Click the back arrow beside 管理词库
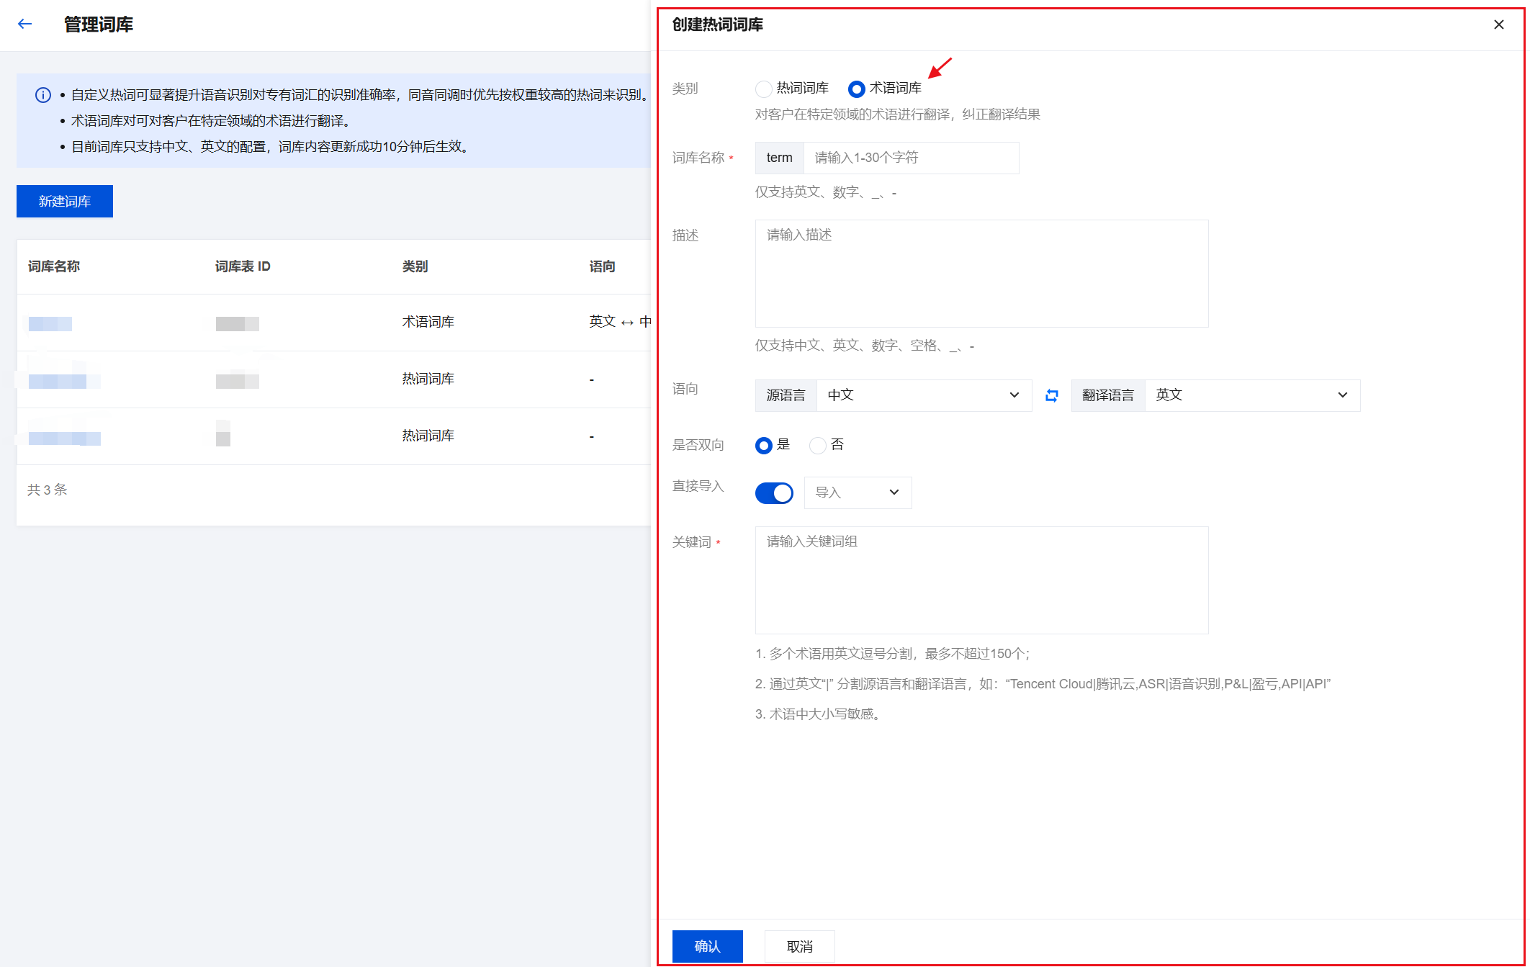The height and width of the screenshot is (967, 1530). (x=25, y=24)
